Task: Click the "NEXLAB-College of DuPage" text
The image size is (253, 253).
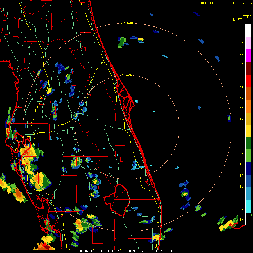Action: (224, 3)
